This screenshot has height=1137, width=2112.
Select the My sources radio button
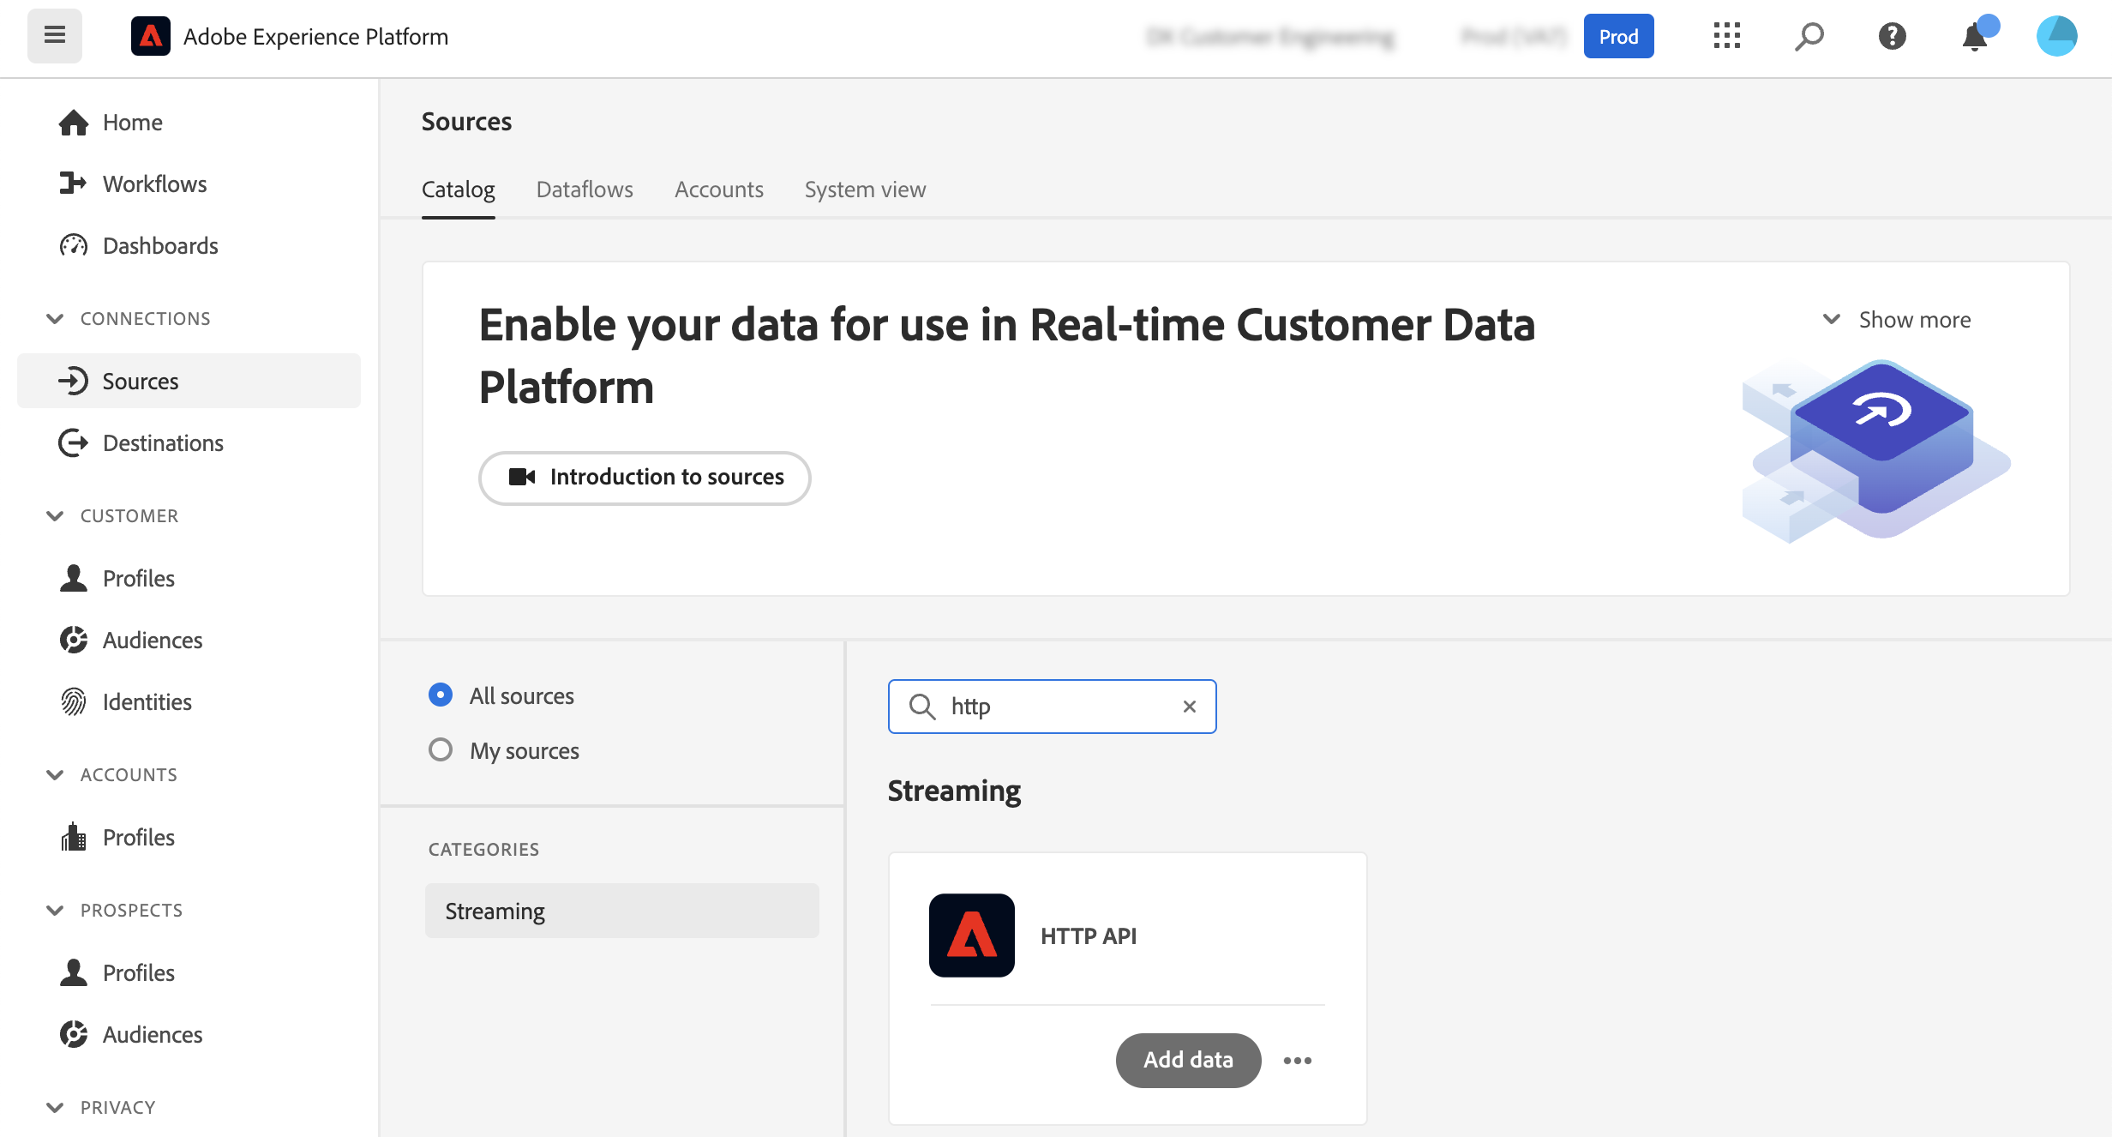coord(441,750)
